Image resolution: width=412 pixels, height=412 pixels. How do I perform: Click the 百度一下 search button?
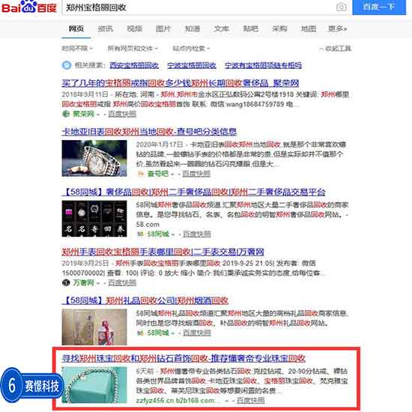379,7
